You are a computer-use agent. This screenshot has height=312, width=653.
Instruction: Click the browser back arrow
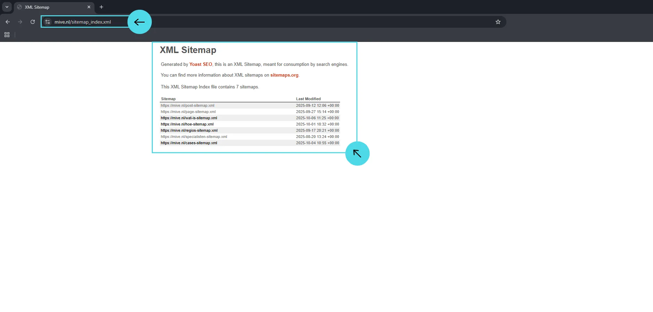pyautogui.click(x=8, y=22)
